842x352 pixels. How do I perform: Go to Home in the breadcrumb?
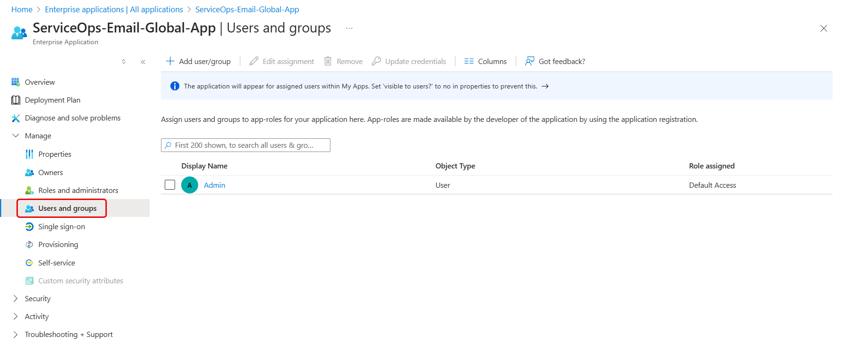click(22, 9)
